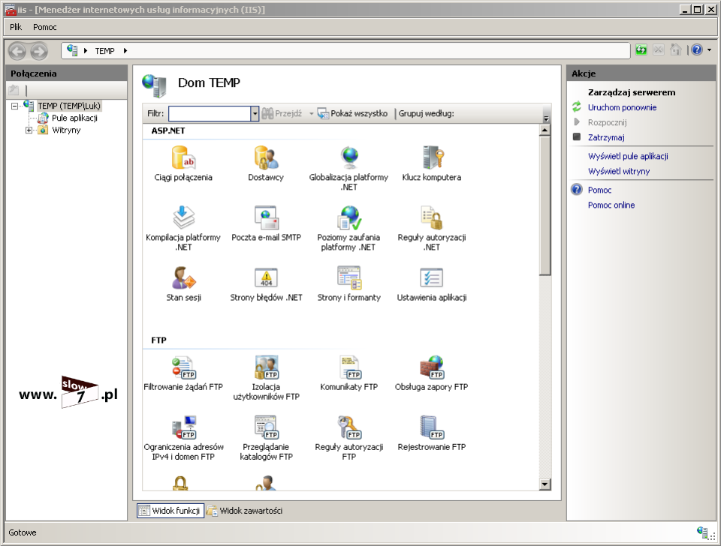Image resolution: width=721 pixels, height=546 pixels.
Task: Switch to Widok funkcji tab
Action: (170, 511)
